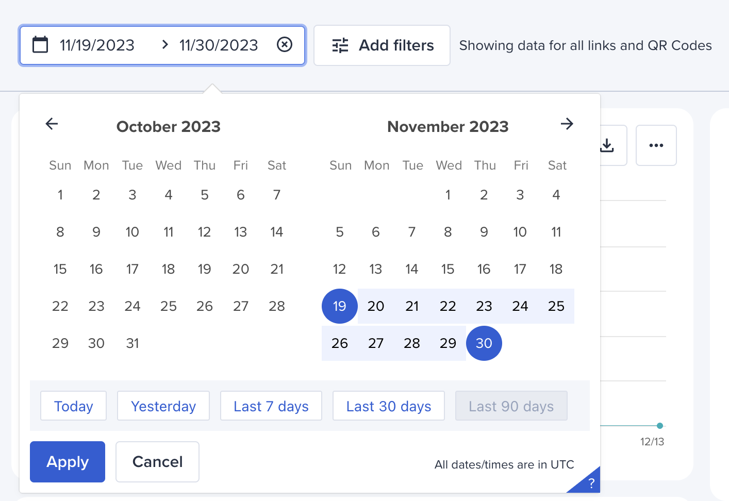Choose the Today preset
The width and height of the screenshot is (729, 501).
(x=73, y=406)
